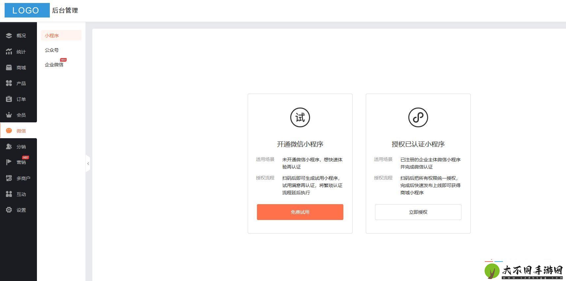Open the 营销 menu label
The image size is (566, 281).
[x=21, y=162]
